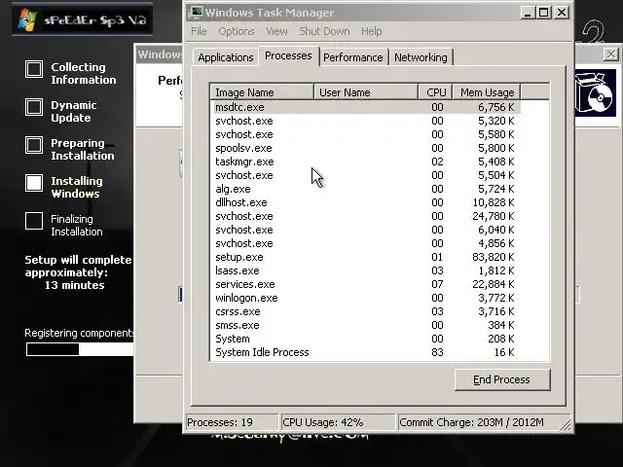The width and height of the screenshot is (623, 467).
Task: Click the End Process button
Action: click(x=502, y=379)
